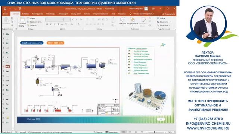Viewport: 239px width, 134px height.
Task: Switch to the Конструктор ribbon tab
Action: click(x=37, y=14)
